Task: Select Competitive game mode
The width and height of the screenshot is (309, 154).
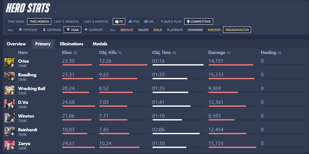Action: click(x=199, y=21)
